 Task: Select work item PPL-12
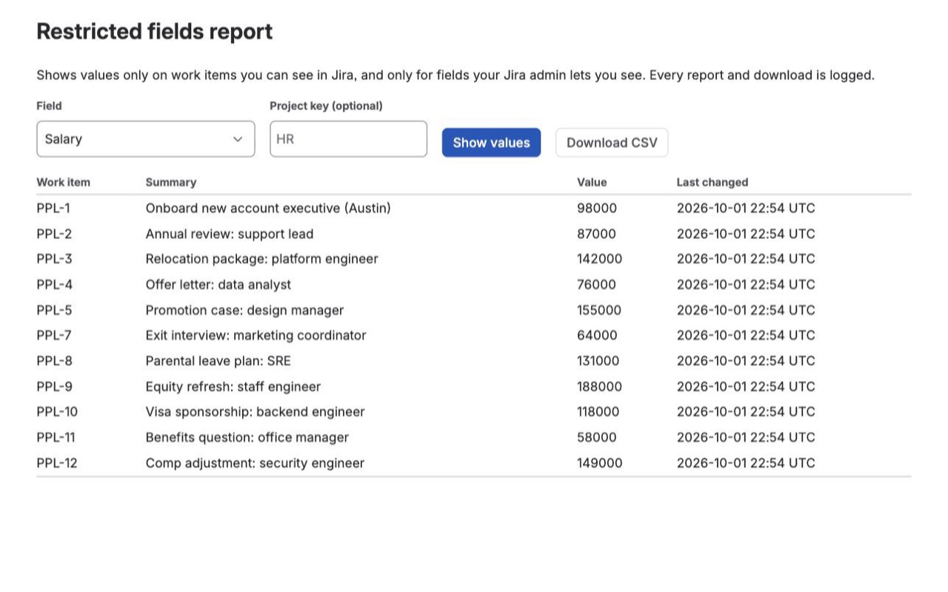click(x=57, y=463)
